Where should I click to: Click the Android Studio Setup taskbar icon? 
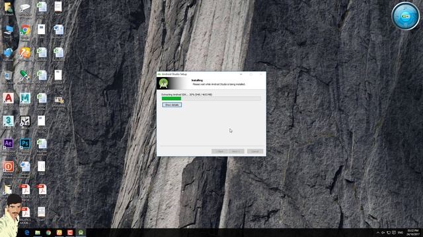tap(81, 232)
